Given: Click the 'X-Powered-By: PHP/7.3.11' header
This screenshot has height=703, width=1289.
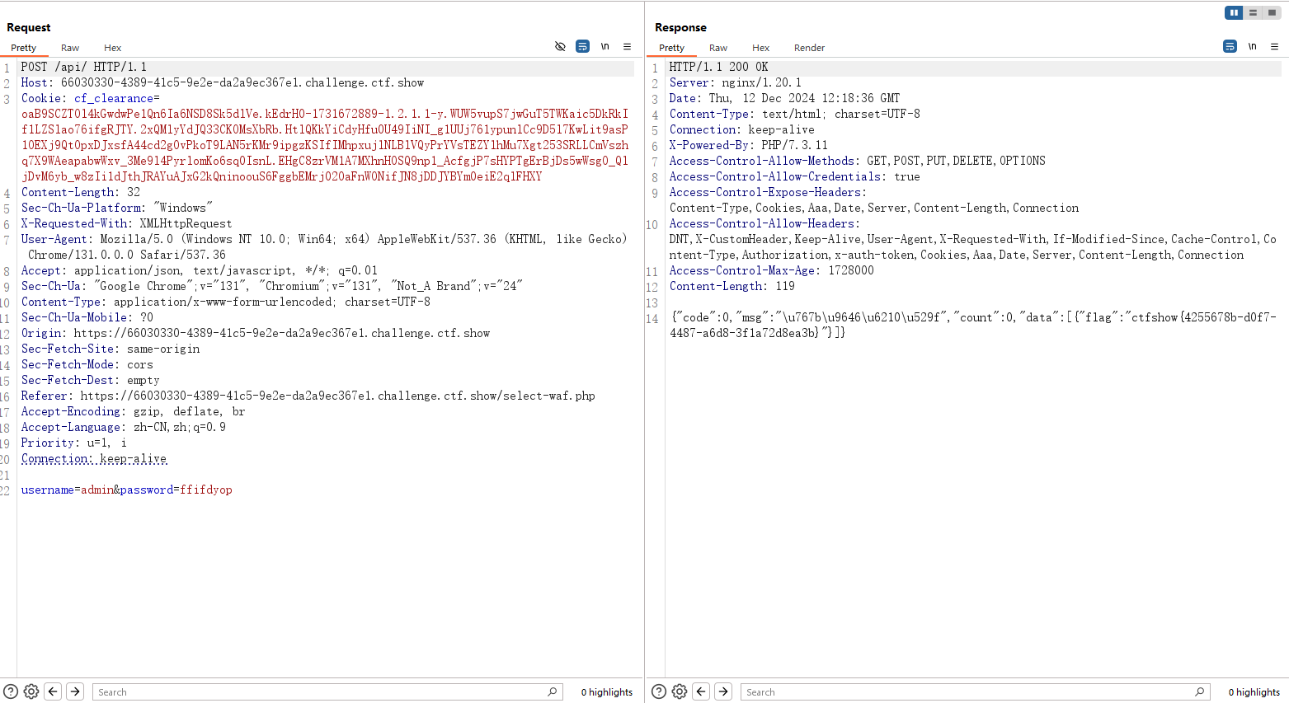Looking at the screenshot, I should [748, 145].
